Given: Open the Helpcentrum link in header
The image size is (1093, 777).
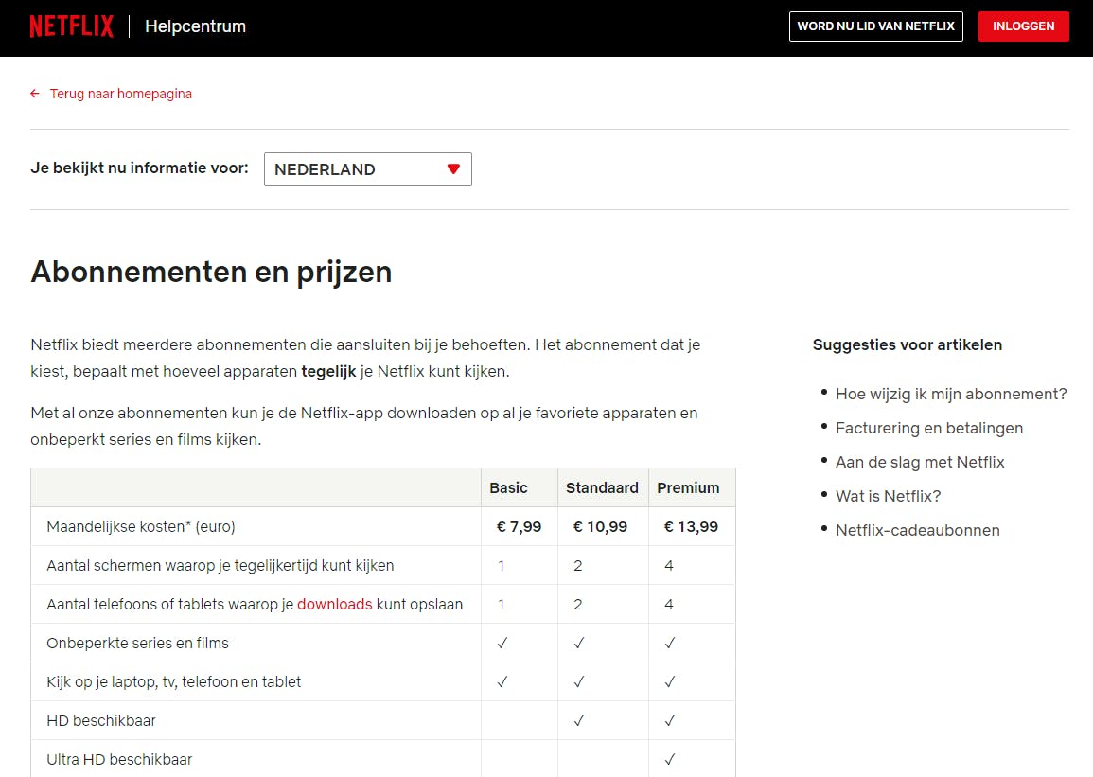Looking at the screenshot, I should [195, 26].
